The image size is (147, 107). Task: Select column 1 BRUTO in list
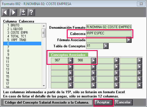(x=22, y=25)
